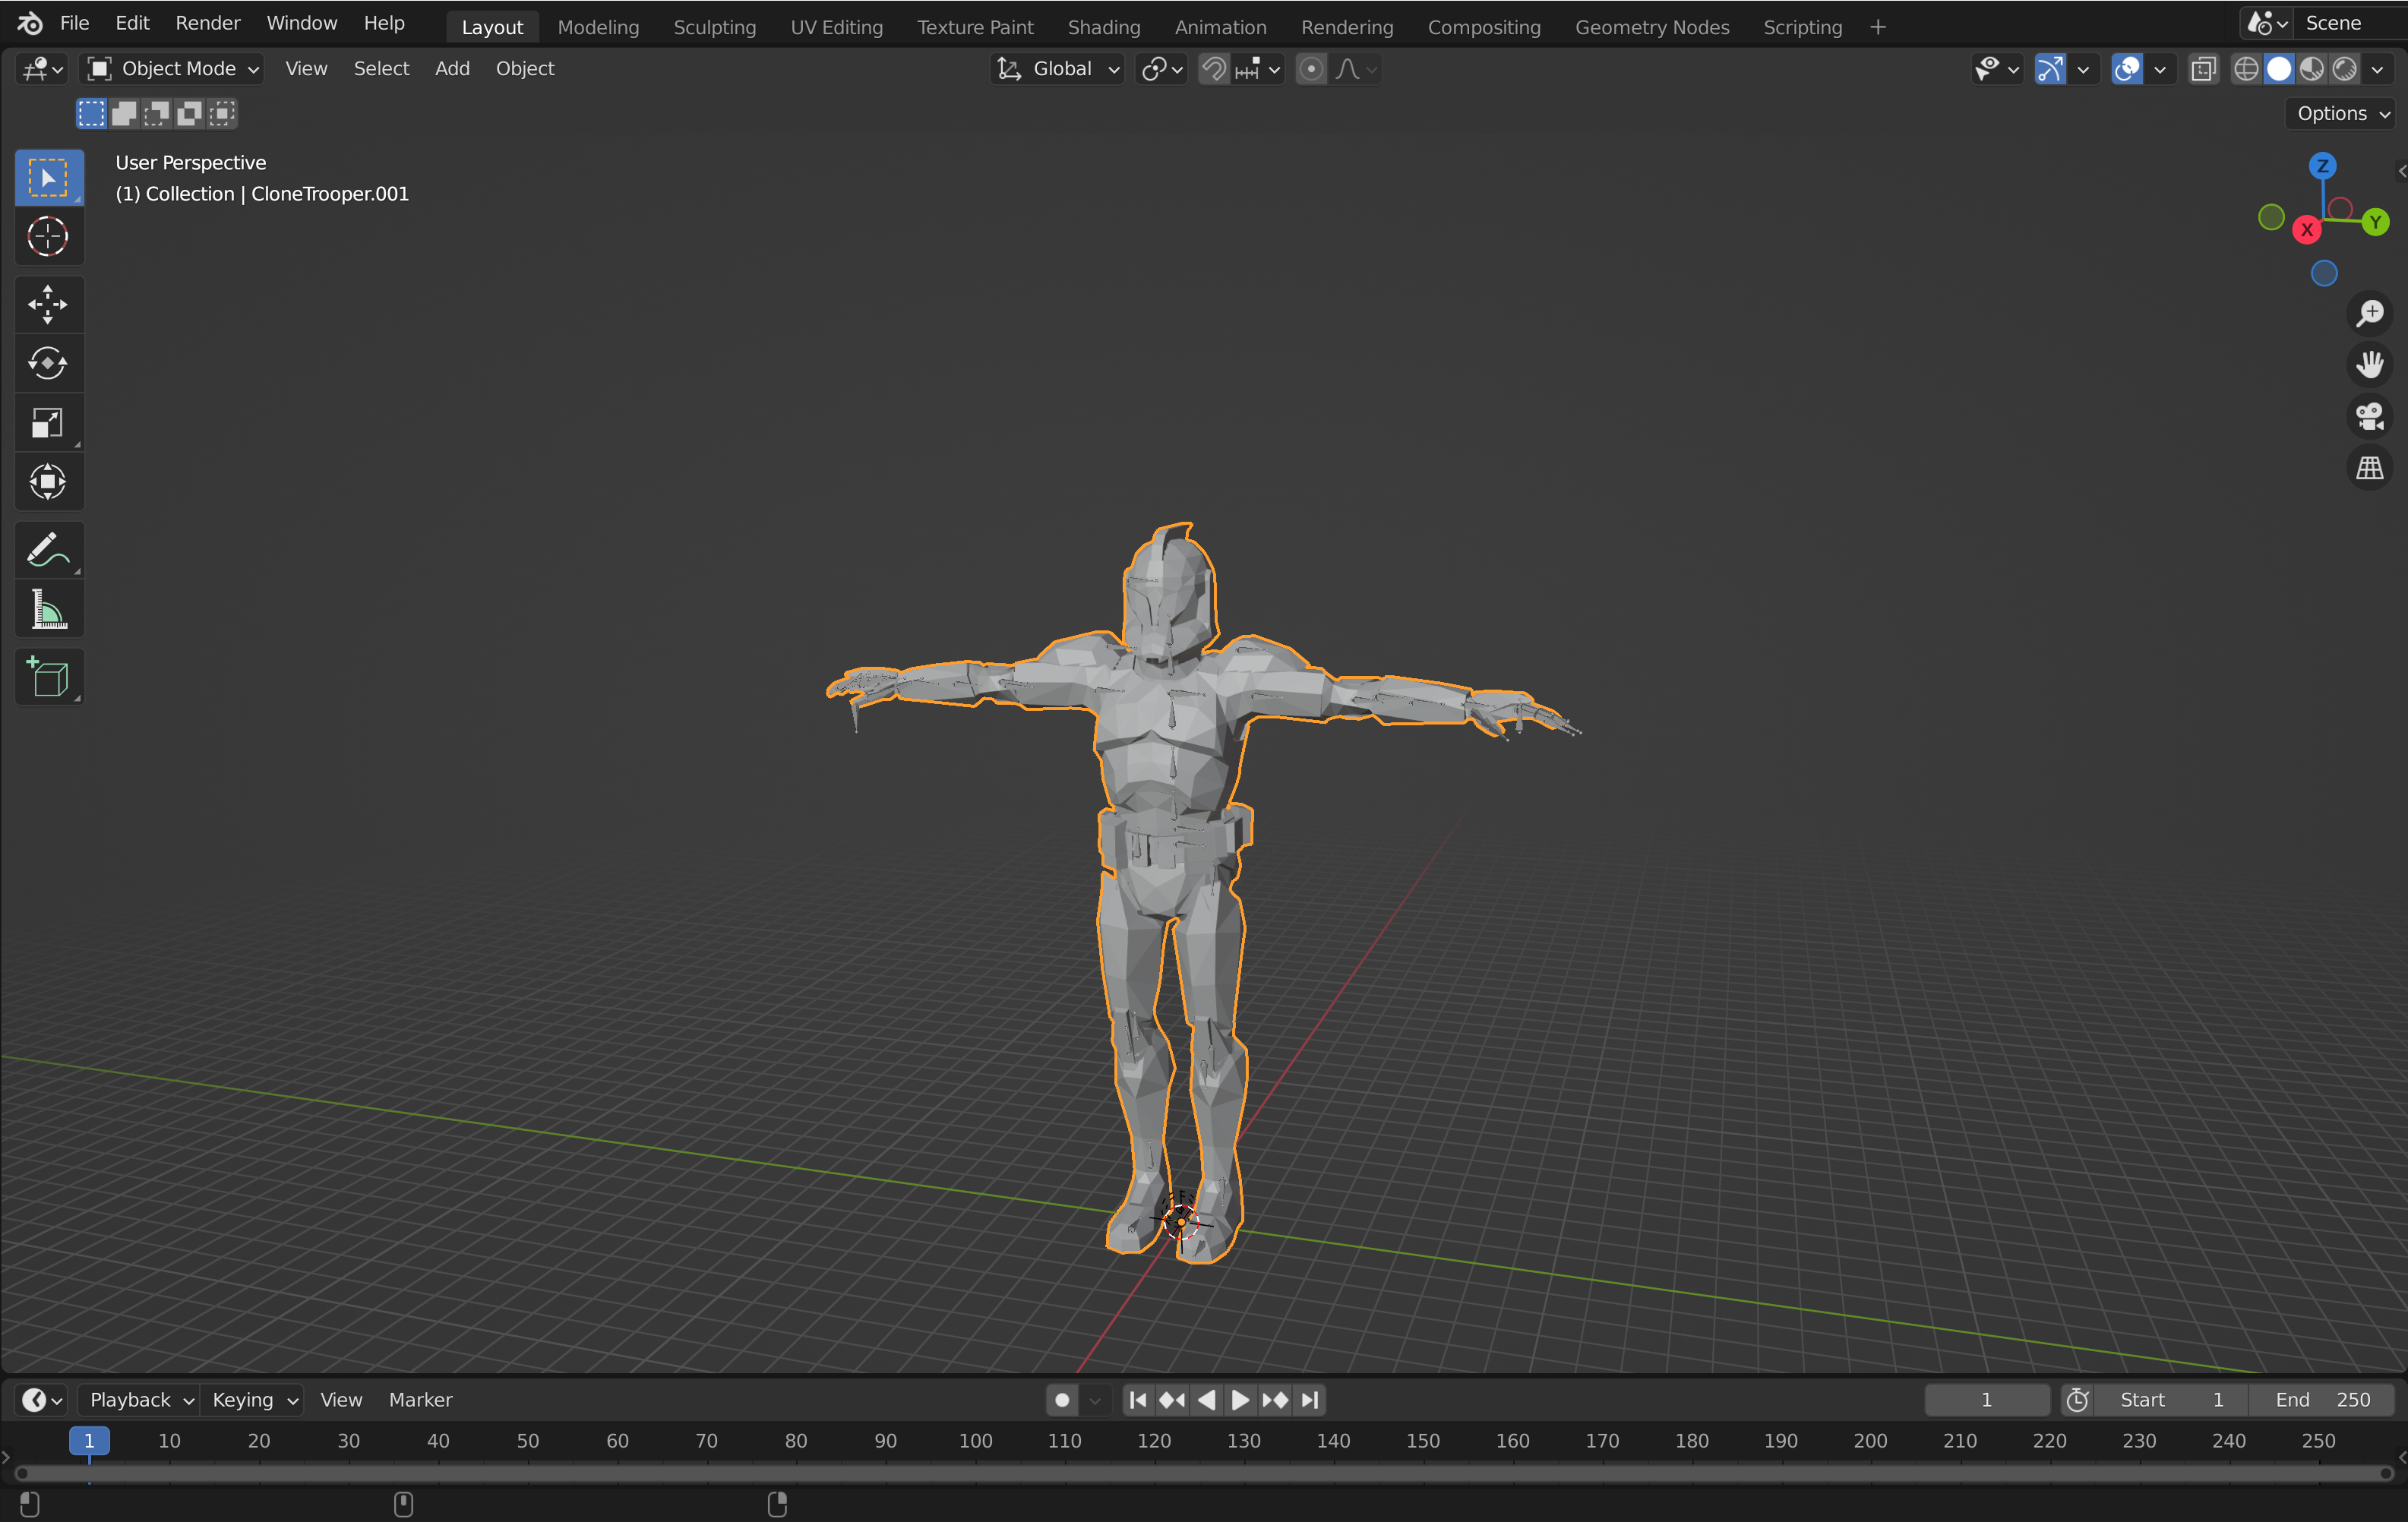2408x1522 pixels.
Task: Choose the Rotate tool
Action: pyautogui.click(x=48, y=363)
